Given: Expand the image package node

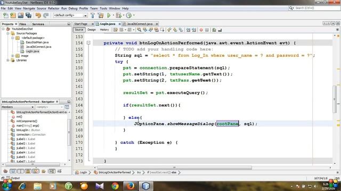Looking at the screenshot, I should click(x=13, y=56).
